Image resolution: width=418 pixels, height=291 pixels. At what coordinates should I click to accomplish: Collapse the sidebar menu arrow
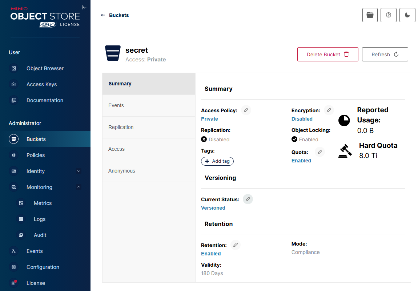click(84, 7)
